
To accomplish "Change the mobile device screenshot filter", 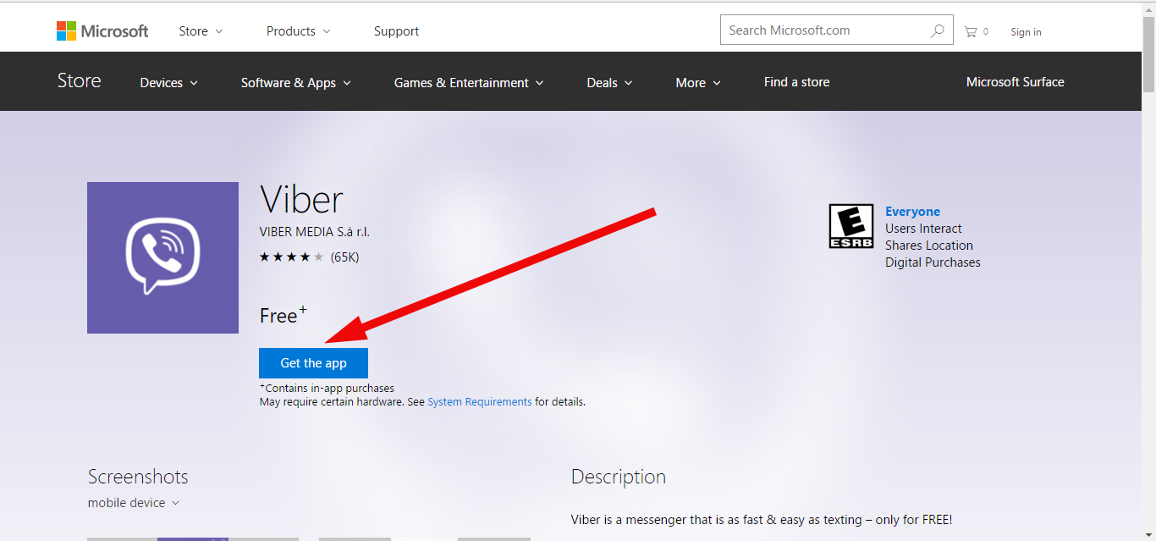I will point(134,503).
